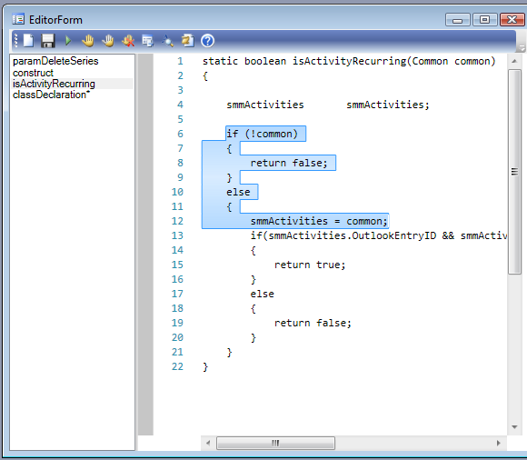
Task: Save the code with the floppy icon
Action: click(x=48, y=41)
